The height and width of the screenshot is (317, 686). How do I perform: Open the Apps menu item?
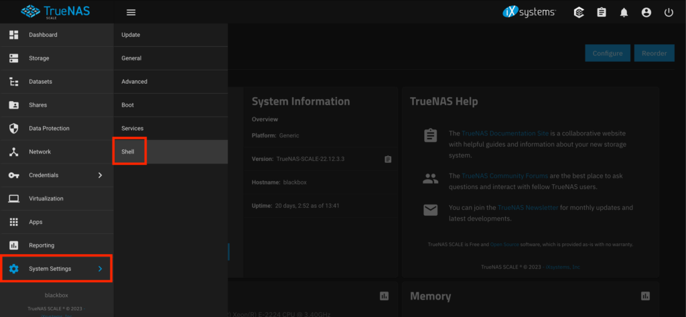click(57, 222)
